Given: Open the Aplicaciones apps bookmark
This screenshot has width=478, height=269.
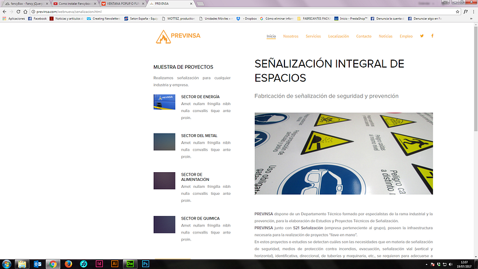Looking at the screenshot, I should tap(14, 19).
